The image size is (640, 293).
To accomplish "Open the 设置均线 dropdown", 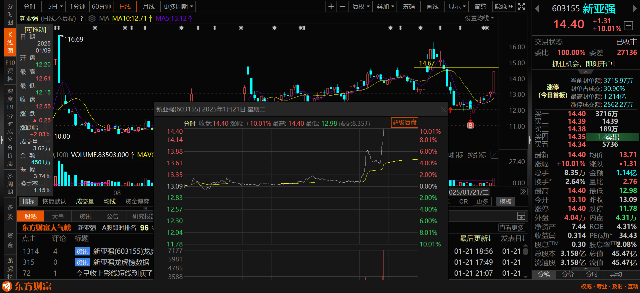I will pos(479,18).
